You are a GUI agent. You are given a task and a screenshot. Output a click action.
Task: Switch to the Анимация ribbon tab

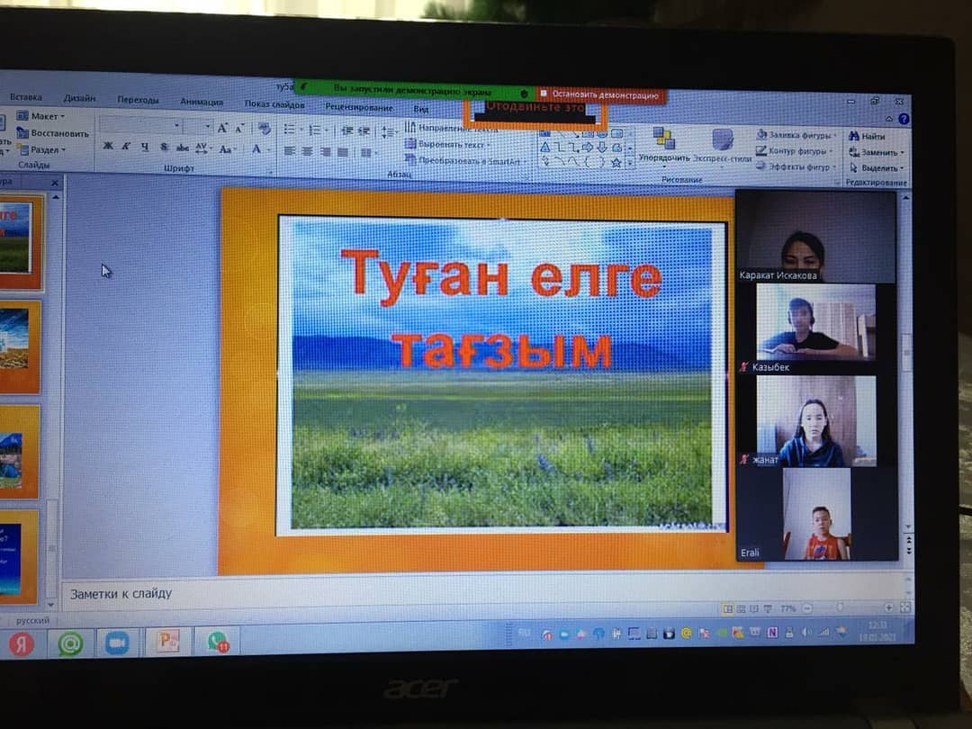pos(202,101)
